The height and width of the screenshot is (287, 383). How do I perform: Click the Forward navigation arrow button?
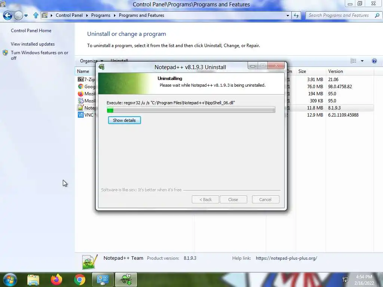pyautogui.click(x=18, y=15)
